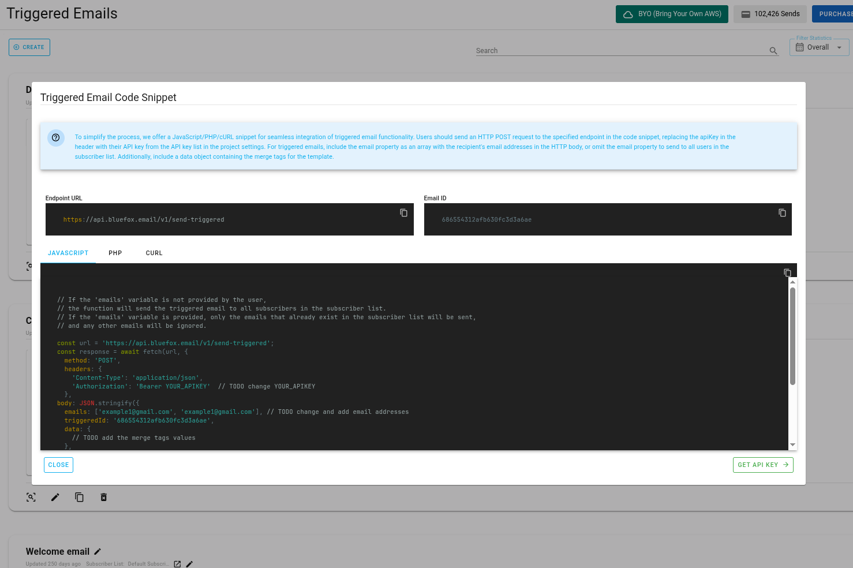Switch to the CURL tab
The width and height of the screenshot is (853, 568).
pyautogui.click(x=154, y=253)
